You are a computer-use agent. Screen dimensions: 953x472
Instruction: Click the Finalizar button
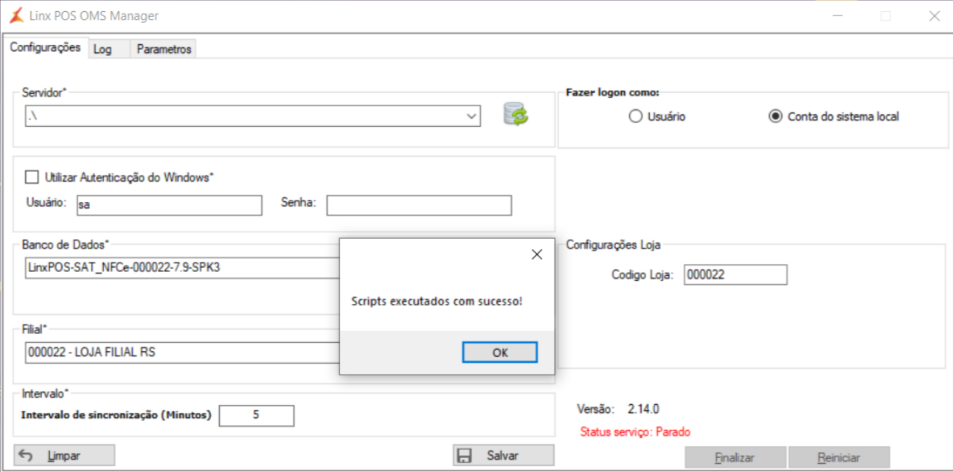point(735,457)
